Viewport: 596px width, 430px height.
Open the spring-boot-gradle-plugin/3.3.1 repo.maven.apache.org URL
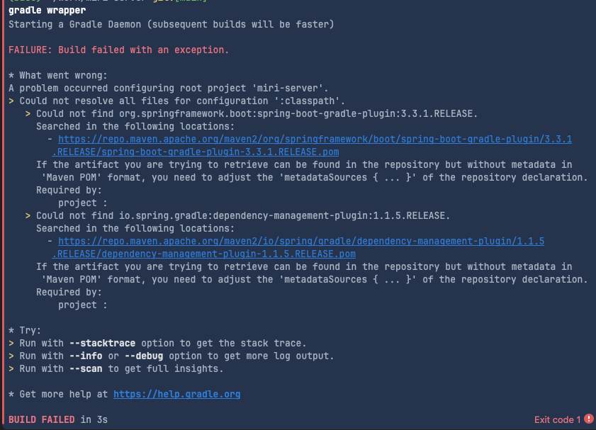point(315,139)
